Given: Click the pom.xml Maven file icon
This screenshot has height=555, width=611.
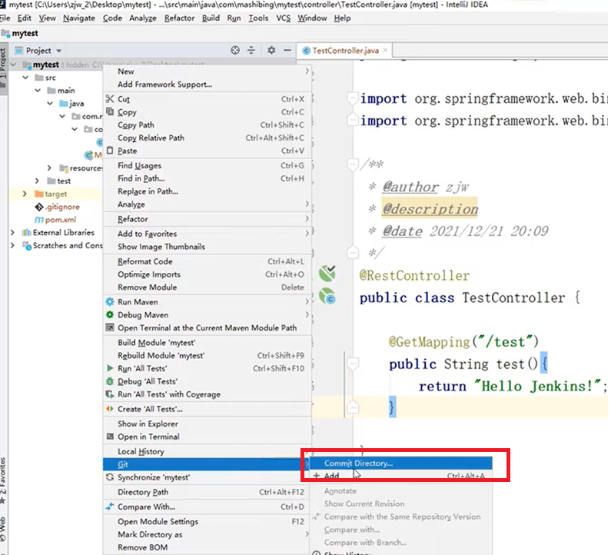Looking at the screenshot, I should [39, 220].
